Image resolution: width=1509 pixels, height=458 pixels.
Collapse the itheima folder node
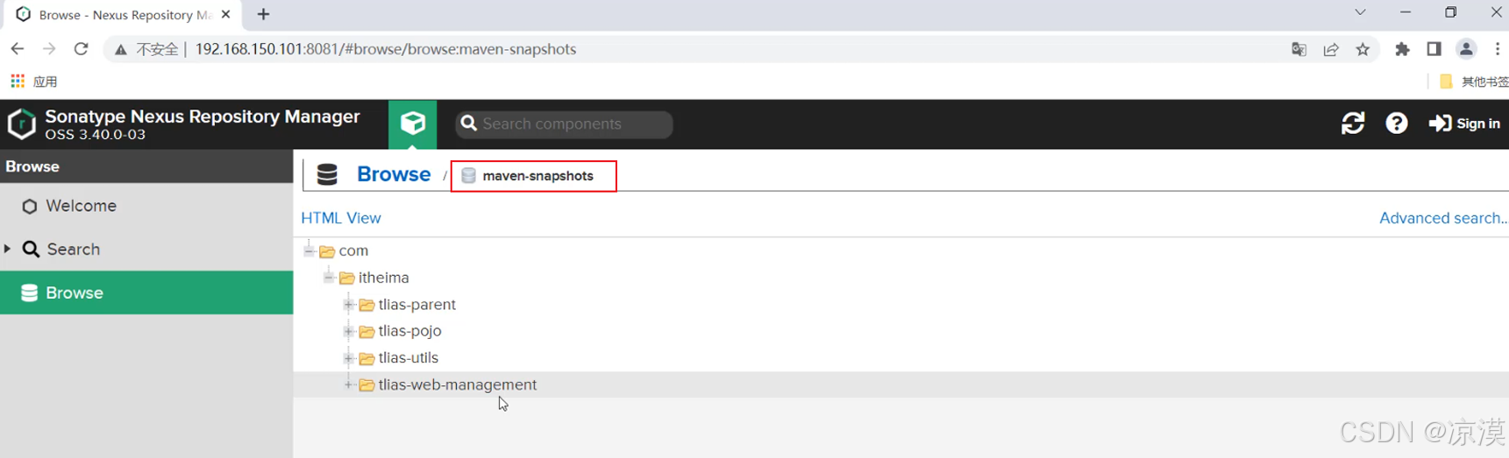(328, 278)
